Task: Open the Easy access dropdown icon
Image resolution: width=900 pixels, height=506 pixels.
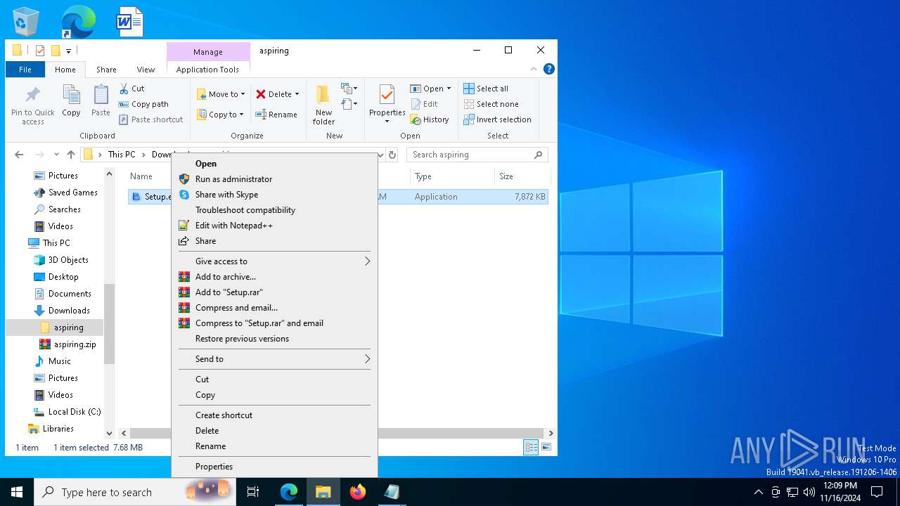Action: click(349, 104)
